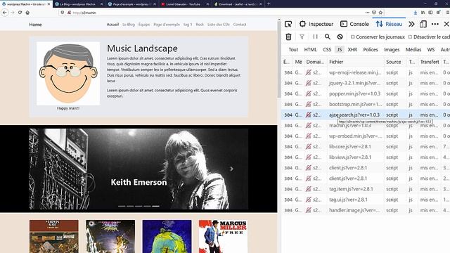
Task: Click the tracking protection shield icon in URL bar
Action: click(63, 13)
